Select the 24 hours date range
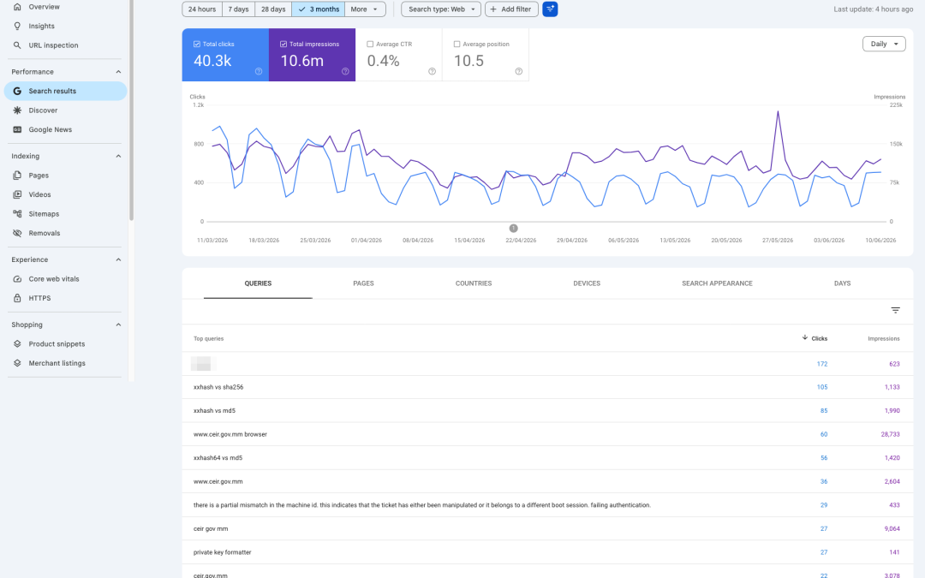The height and width of the screenshot is (578, 925). (202, 9)
